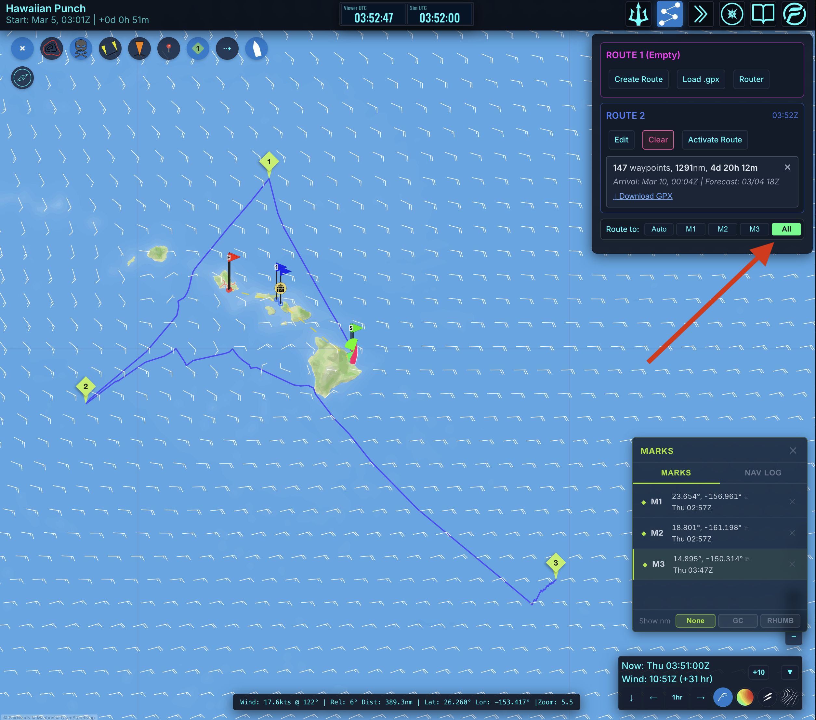Click the red map pin icon

(x=168, y=49)
